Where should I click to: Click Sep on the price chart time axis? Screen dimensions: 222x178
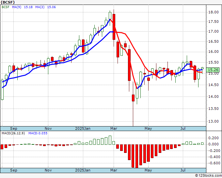pyautogui.click(x=14, y=128)
